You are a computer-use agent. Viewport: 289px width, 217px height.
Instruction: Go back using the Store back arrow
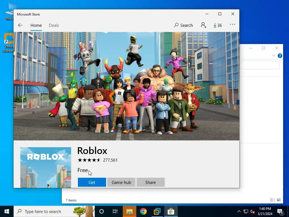(20, 25)
